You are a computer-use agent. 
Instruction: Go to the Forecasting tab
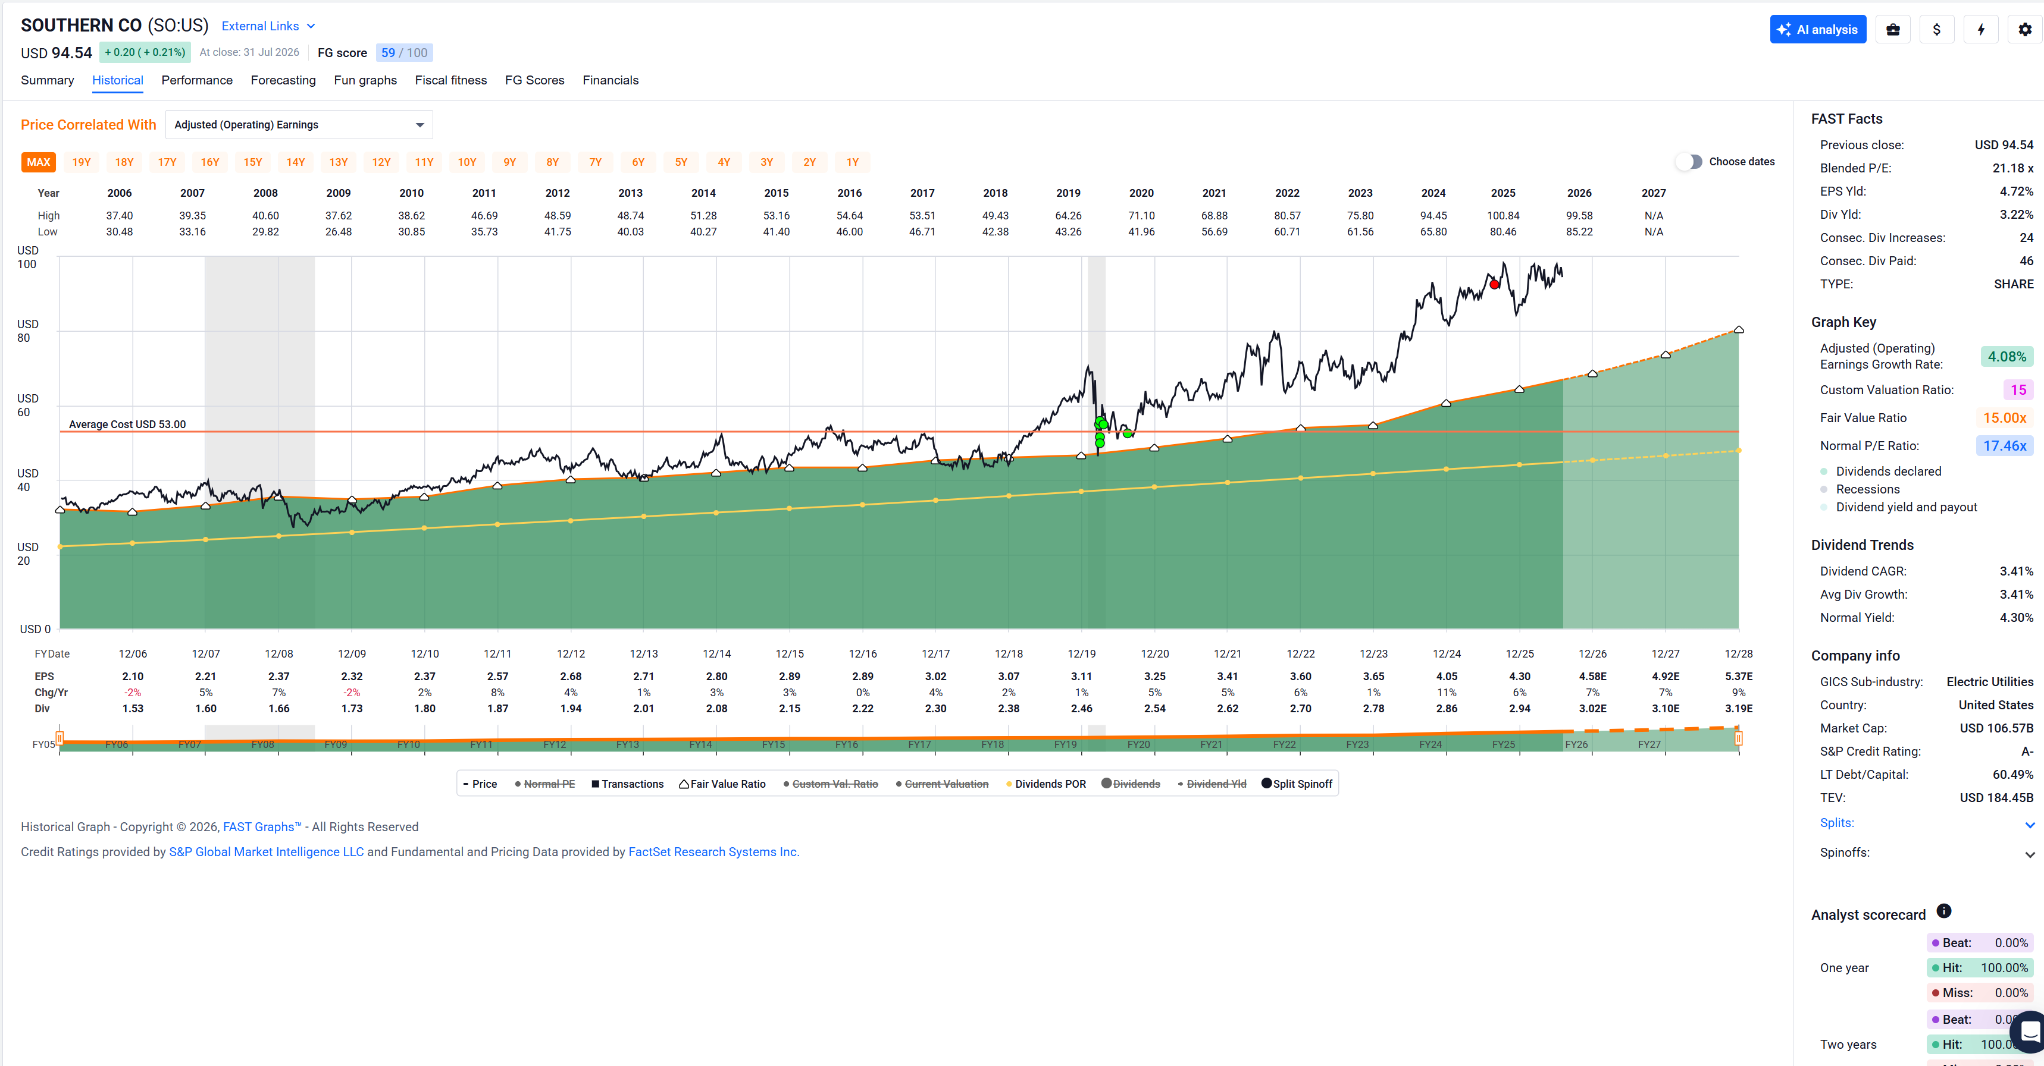(283, 80)
